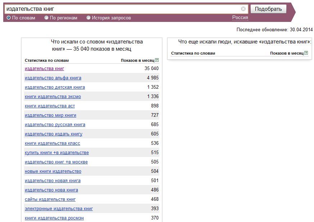Click the value '486' in the table
Image resolution: width=314 pixels, height=222 pixels.
point(155,190)
